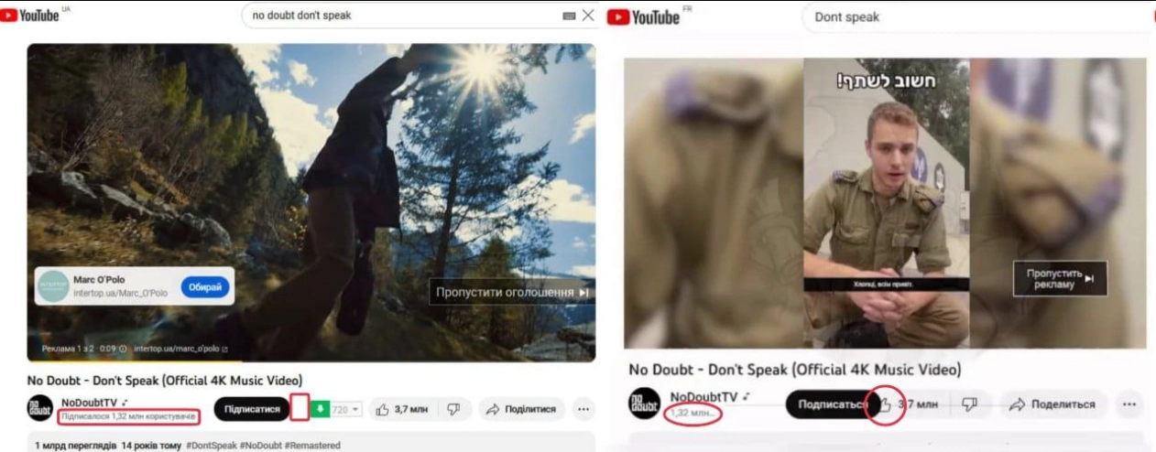The height and width of the screenshot is (452, 1156).
Task: Open the NoDoubtTV channel name on the FR page
Action: point(703,396)
